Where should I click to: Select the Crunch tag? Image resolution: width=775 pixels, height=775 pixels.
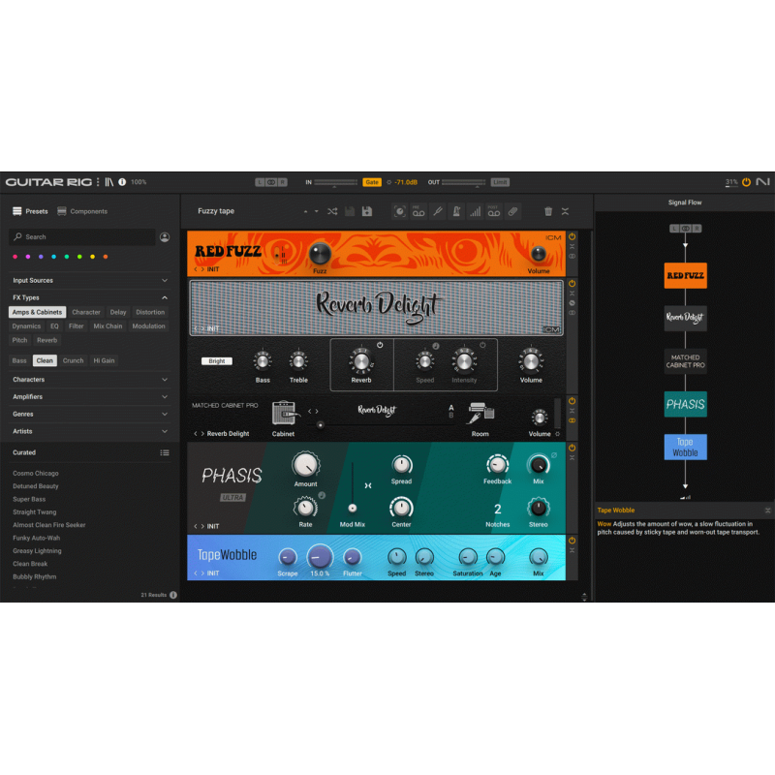(x=74, y=360)
